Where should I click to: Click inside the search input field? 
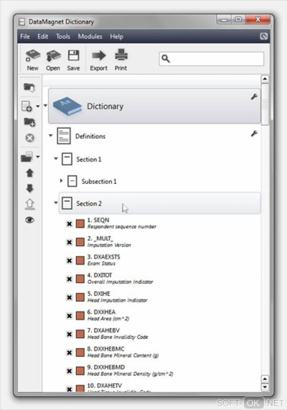[211, 59]
